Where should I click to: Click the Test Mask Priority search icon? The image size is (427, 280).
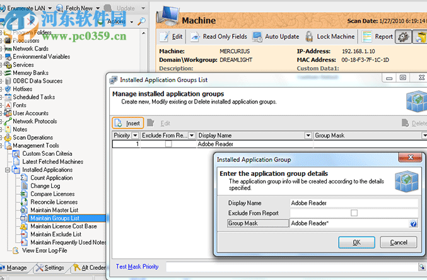[421, 267]
